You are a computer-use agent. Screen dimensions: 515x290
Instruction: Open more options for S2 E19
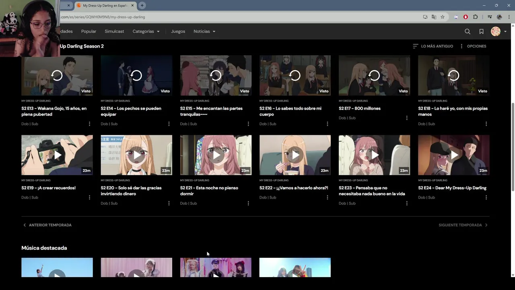coord(89,197)
